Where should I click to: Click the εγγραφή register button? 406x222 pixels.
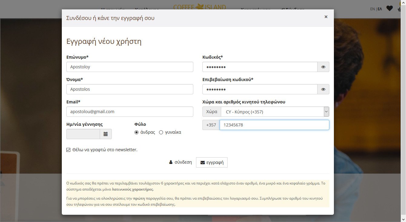pyautogui.click(x=212, y=162)
